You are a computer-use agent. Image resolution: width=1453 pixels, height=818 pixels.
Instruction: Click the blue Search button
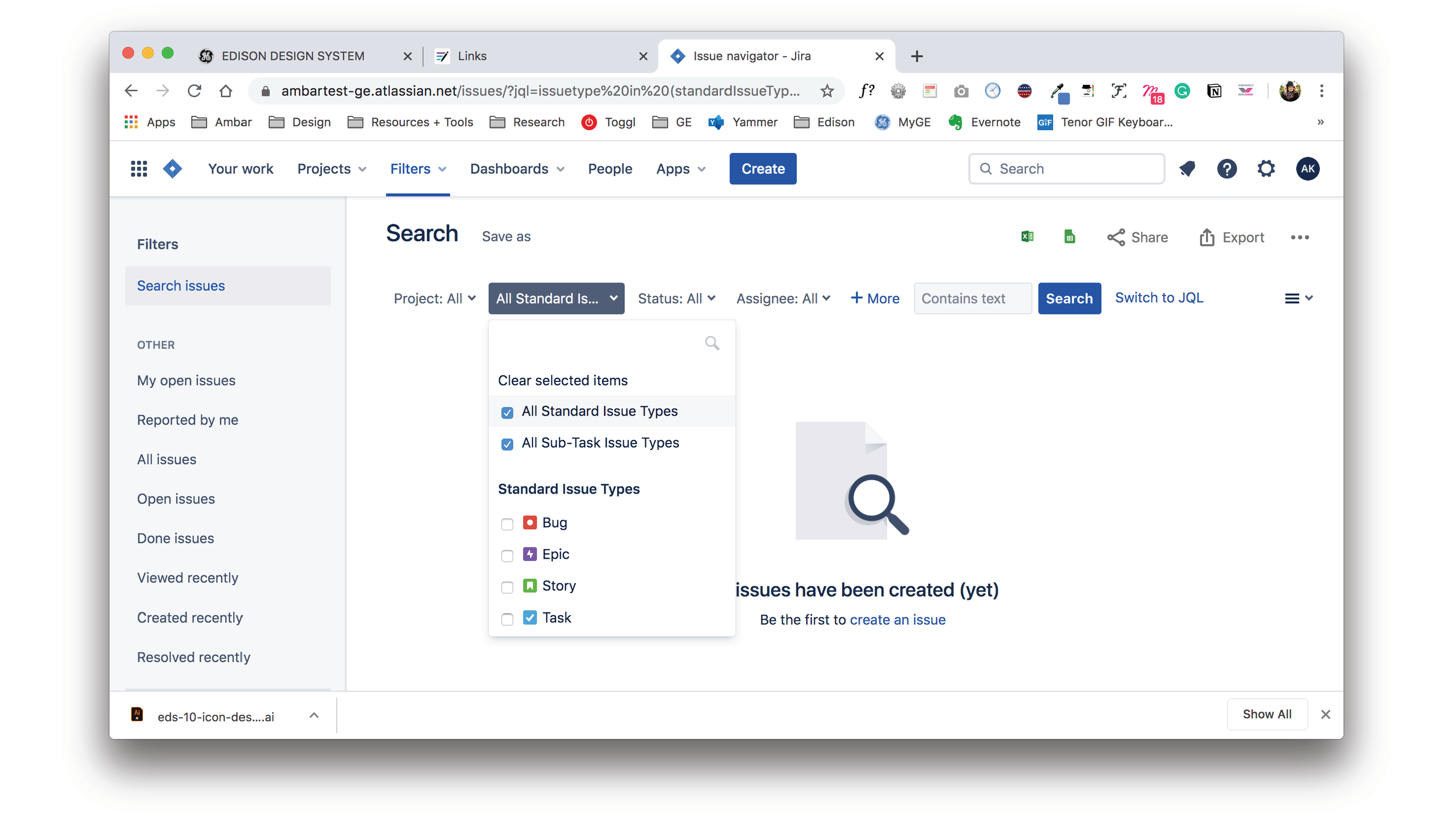1069,298
